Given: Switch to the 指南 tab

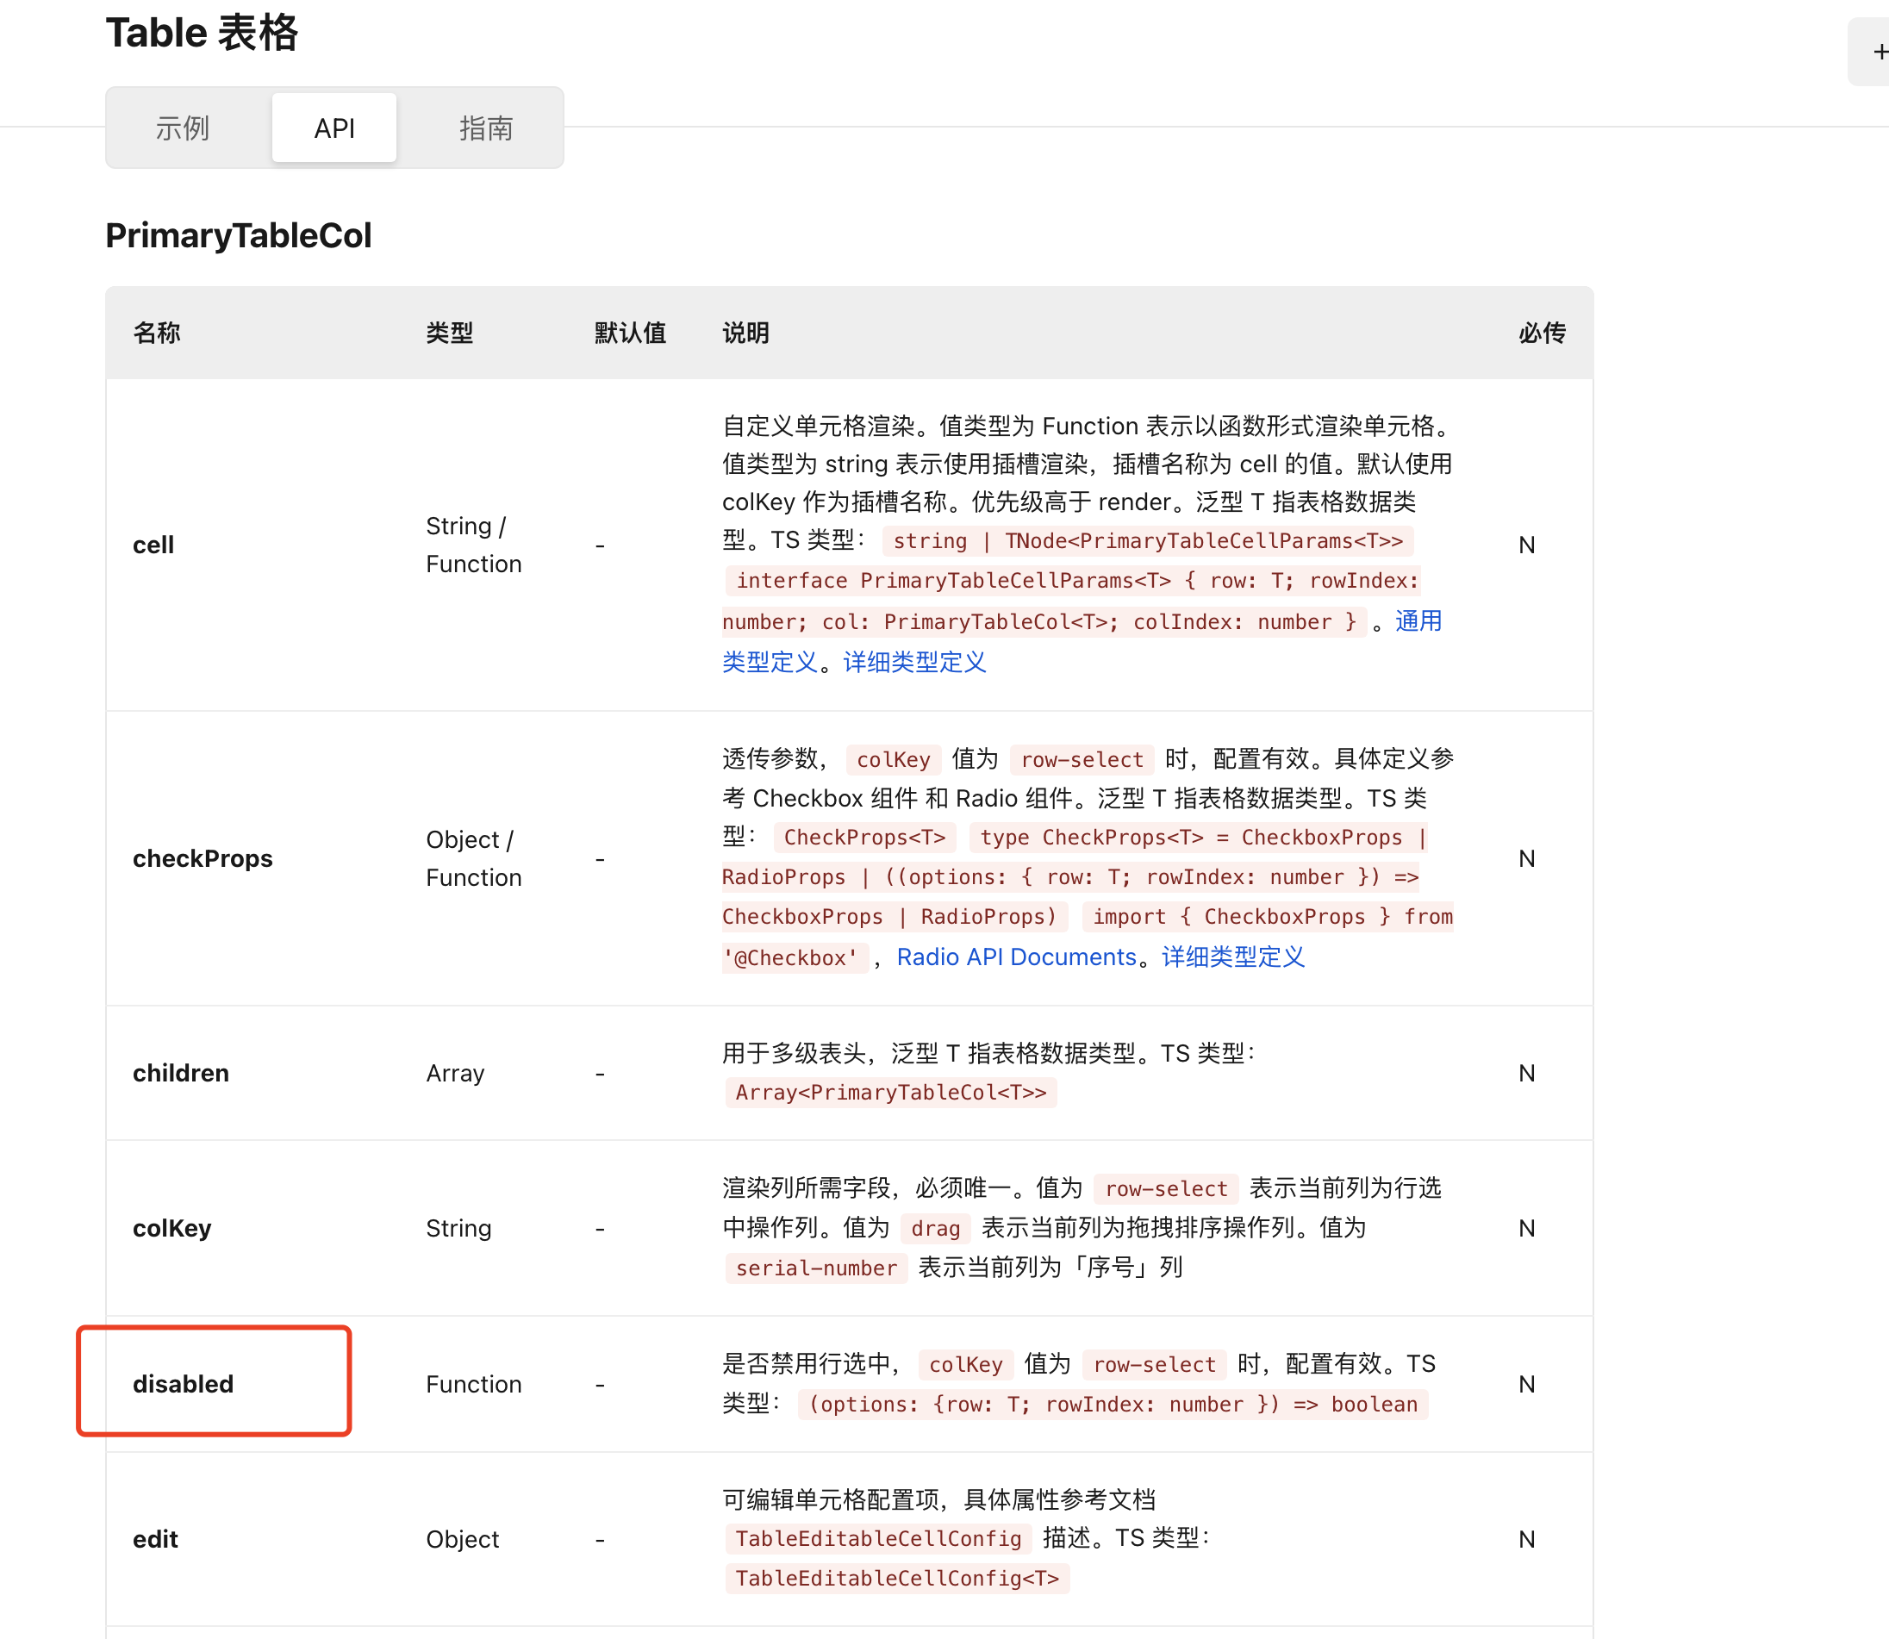Looking at the screenshot, I should [x=486, y=128].
